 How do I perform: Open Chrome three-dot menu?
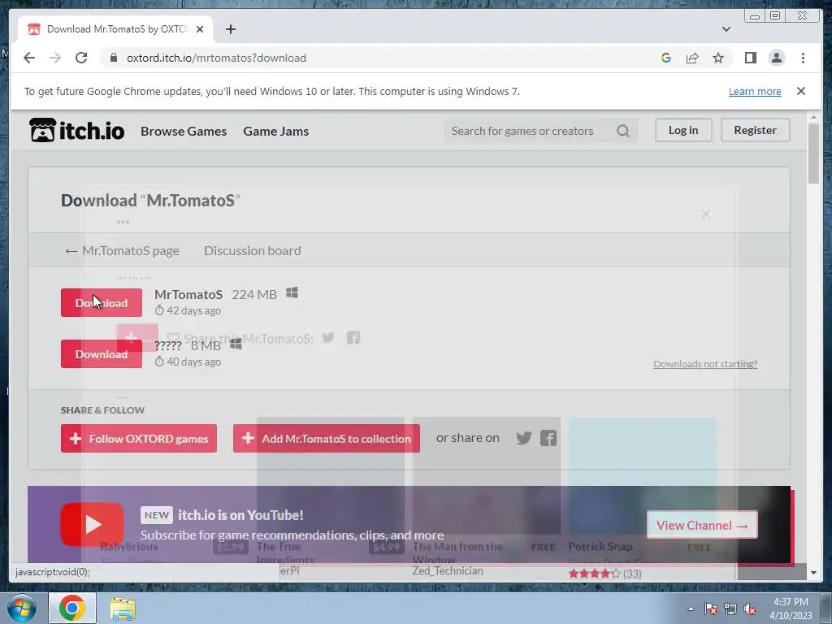click(803, 58)
